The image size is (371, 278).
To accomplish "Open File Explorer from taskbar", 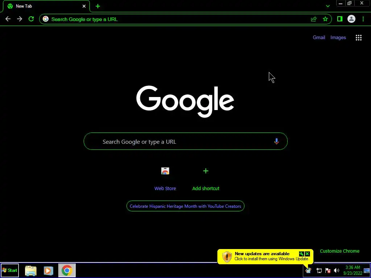I will (31, 270).
